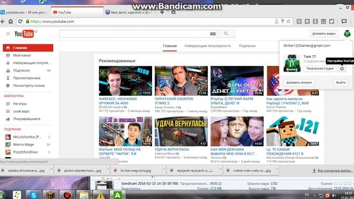Open the YouTube hamburger guide menu
Viewport: 354px width, 199px height.
click(8, 34)
